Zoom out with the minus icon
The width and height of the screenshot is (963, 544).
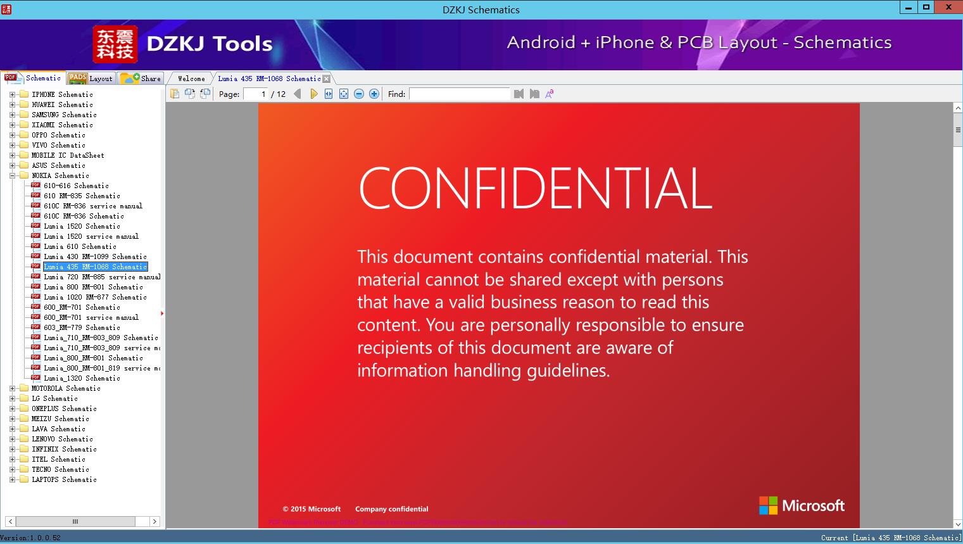(359, 94)
